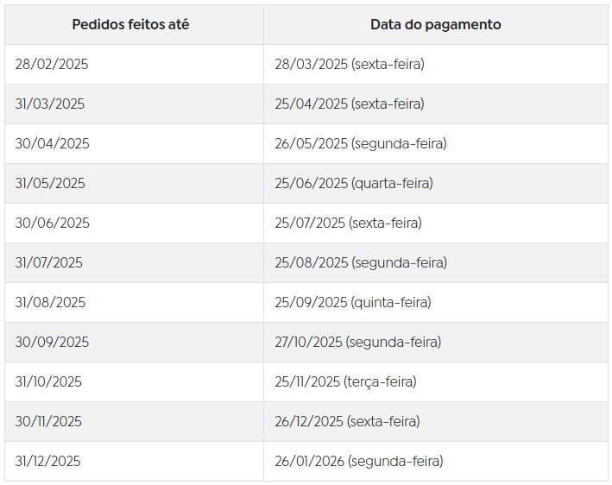Screen dimensions: 612x485
Task: Click payment date 28/03/2025 (sexta-feira)
Action: click(350, 64)
